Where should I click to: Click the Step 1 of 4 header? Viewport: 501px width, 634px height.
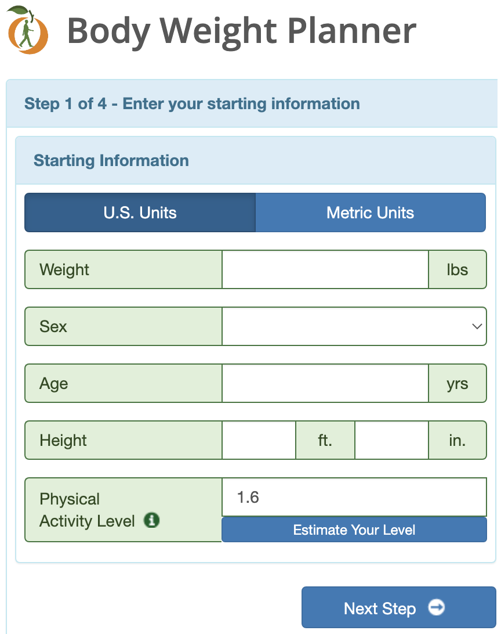click(x=192, y=103)
